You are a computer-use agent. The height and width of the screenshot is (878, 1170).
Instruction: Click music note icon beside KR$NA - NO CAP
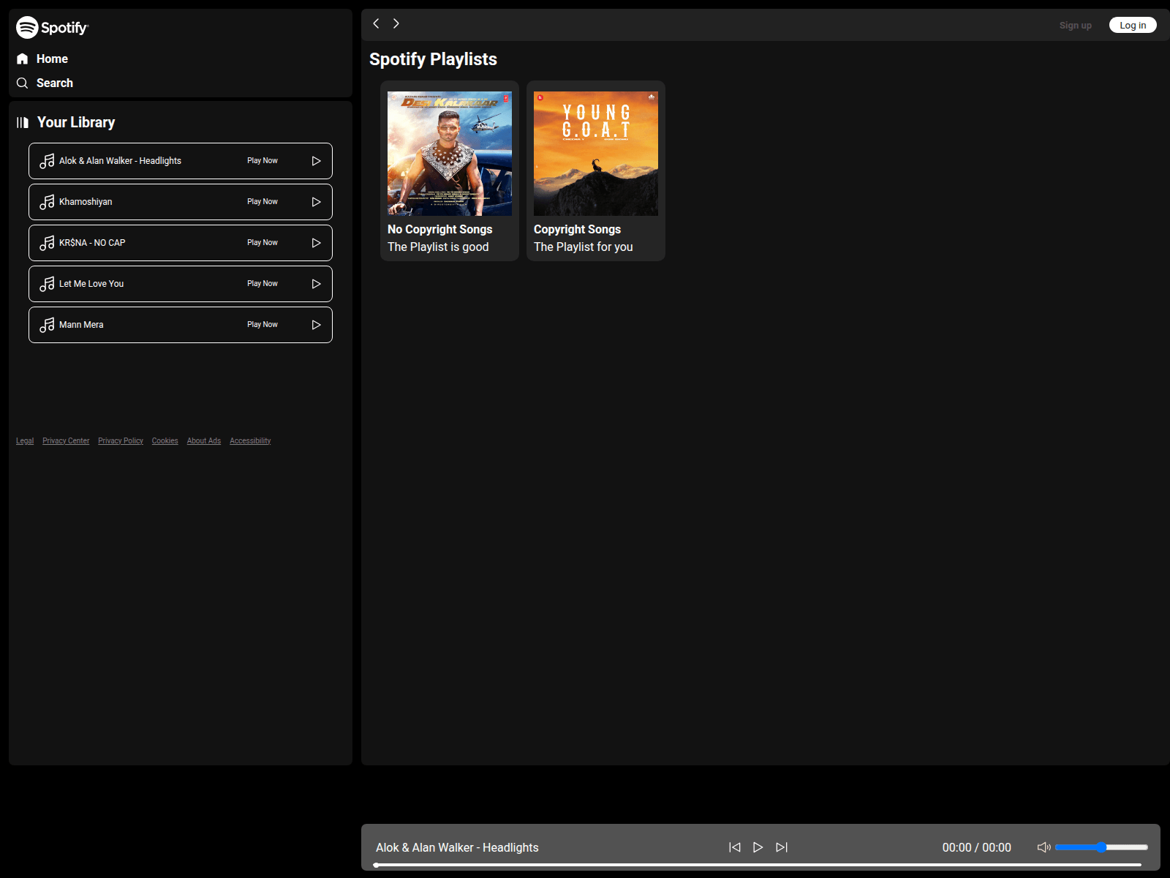[47, 243]
